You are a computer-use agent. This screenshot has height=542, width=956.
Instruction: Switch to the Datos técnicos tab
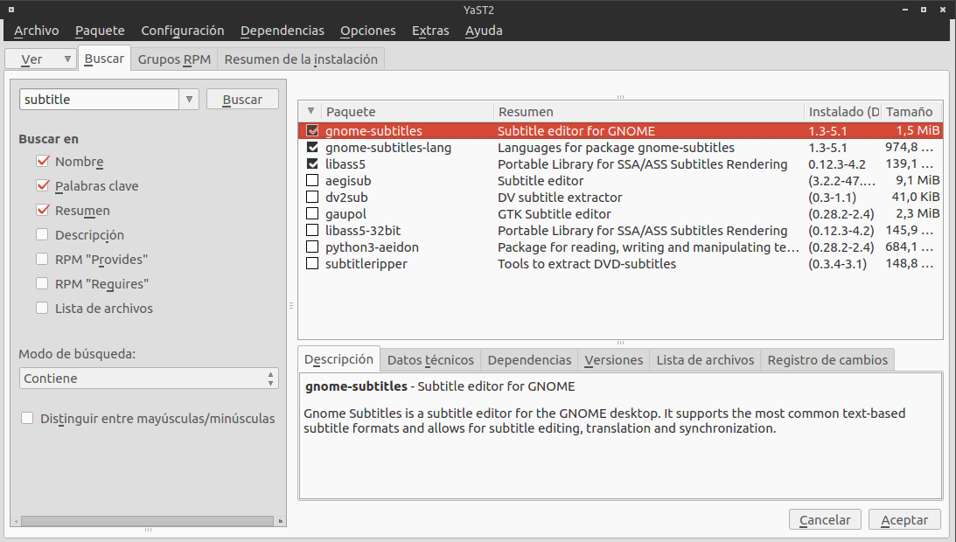(x=430, y=359)
